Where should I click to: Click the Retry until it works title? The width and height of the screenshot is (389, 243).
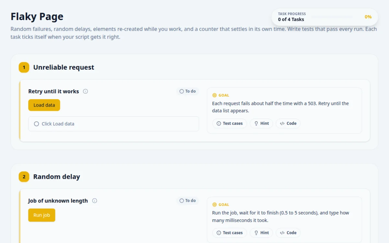(x=53, y=91)
